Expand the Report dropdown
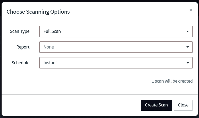 116,47
